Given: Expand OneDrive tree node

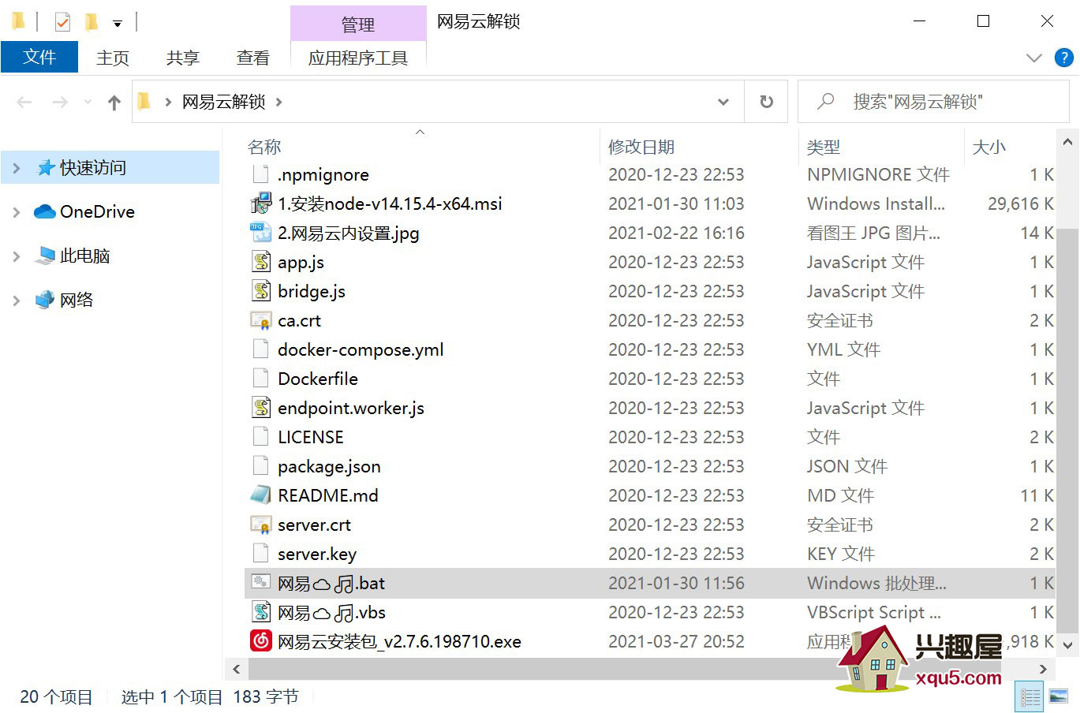Looking at the screenshot, I should click(17, 212).
